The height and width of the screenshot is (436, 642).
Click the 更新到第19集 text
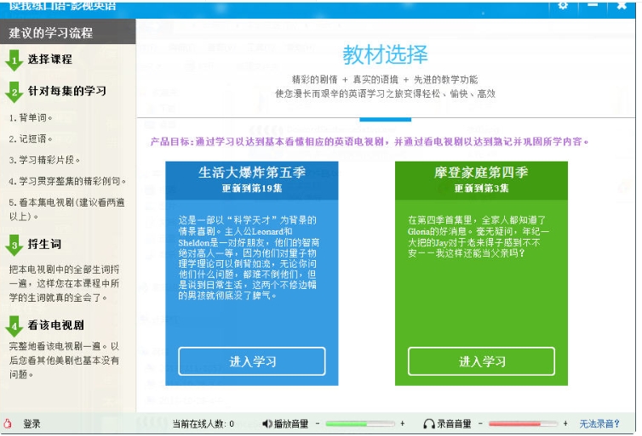click(x=252, y=188)
